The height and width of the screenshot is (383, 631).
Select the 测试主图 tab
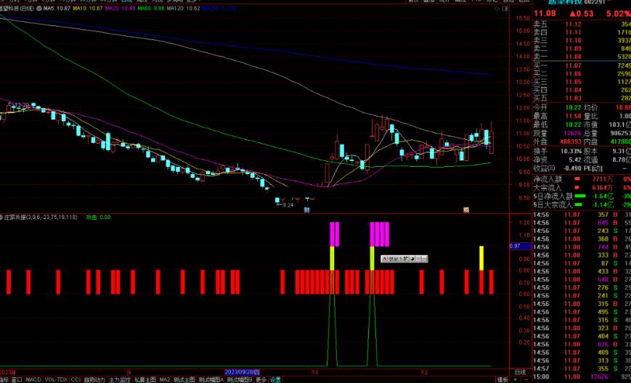184,380
